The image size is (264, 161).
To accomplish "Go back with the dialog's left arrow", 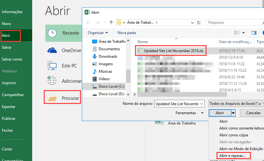I will 88,22.
